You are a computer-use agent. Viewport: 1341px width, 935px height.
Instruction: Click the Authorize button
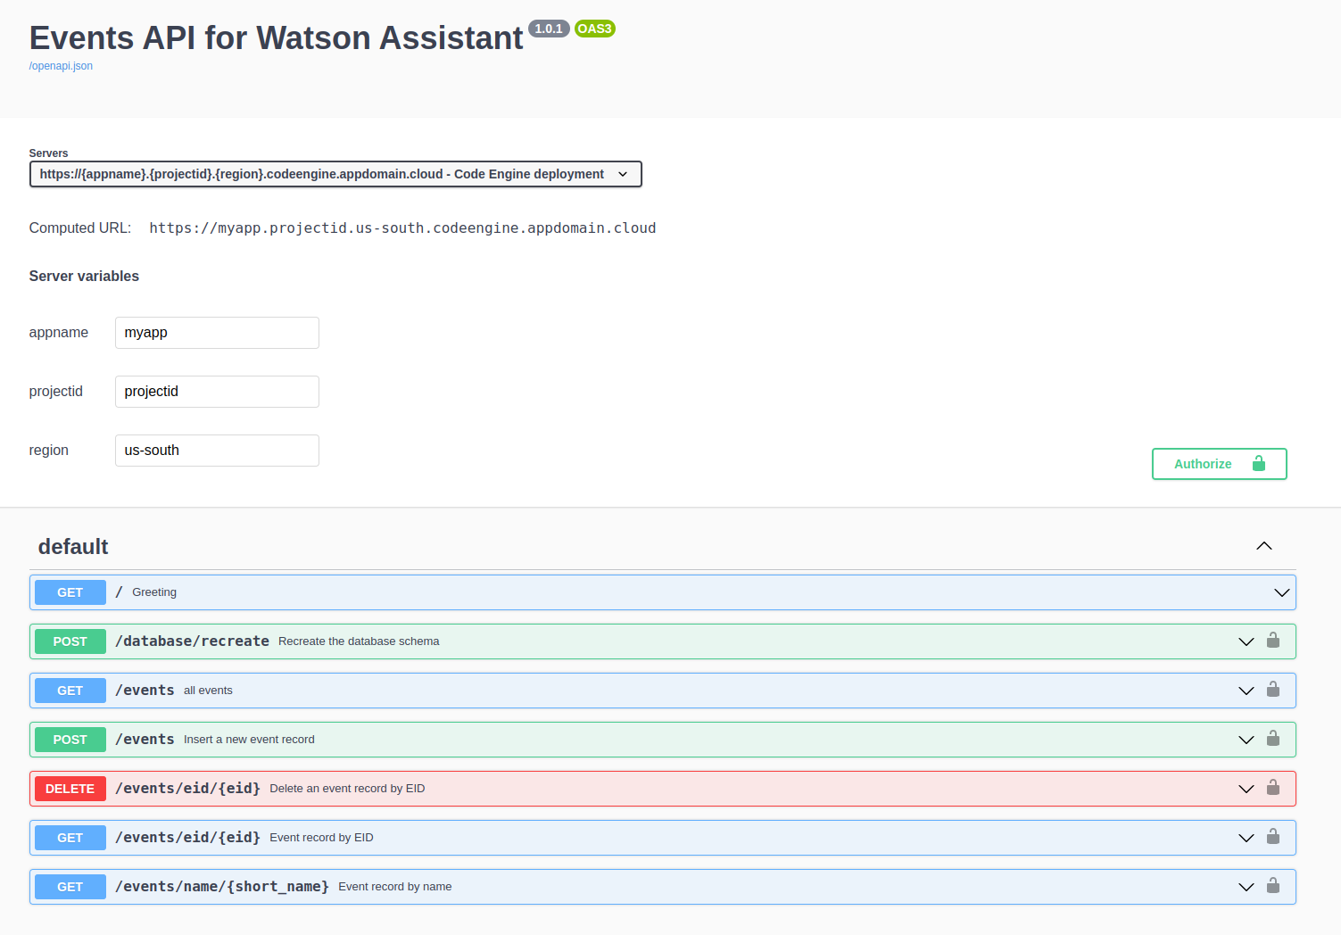1219,464
